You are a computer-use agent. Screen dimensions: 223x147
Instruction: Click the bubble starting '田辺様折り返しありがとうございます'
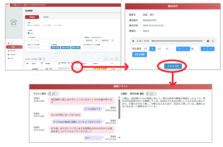pos(82,101)
